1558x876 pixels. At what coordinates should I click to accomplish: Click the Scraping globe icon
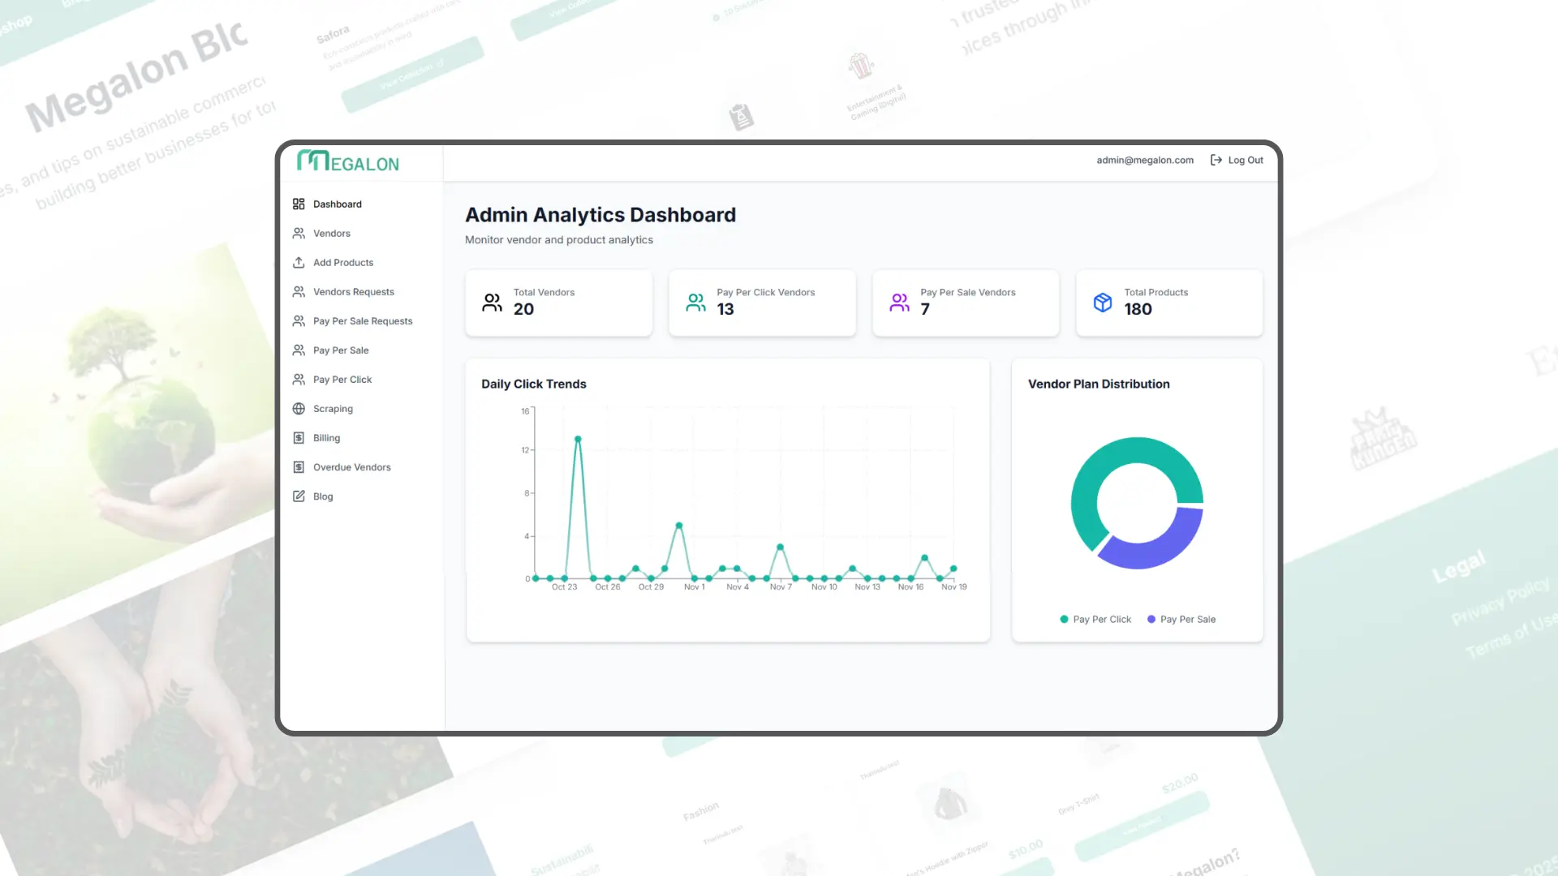(x=299, y=409)
